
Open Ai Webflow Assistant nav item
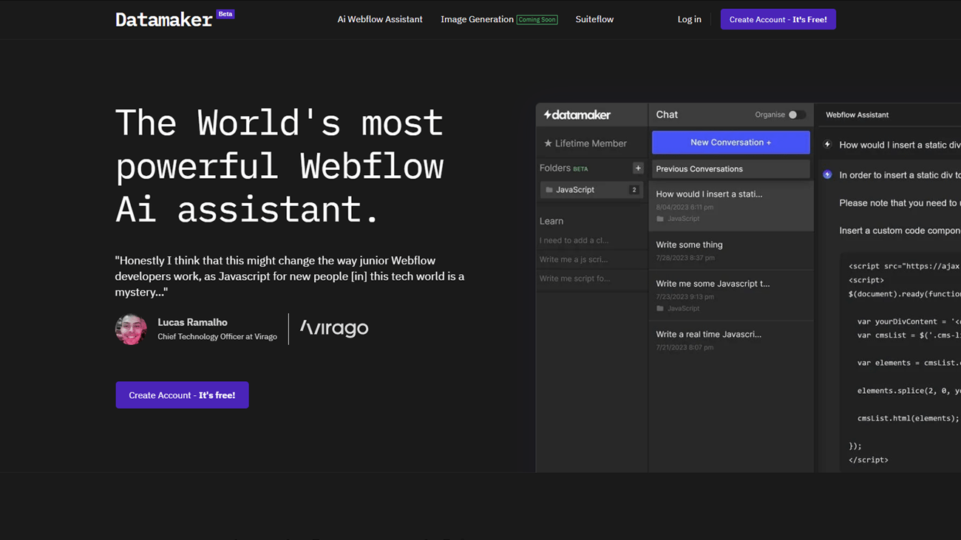380,20
